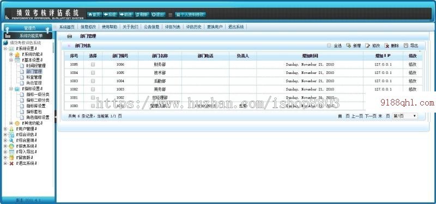Click the document icon beside 时间段管理
This screenshot has width=436, height=204.
point(22,66)
